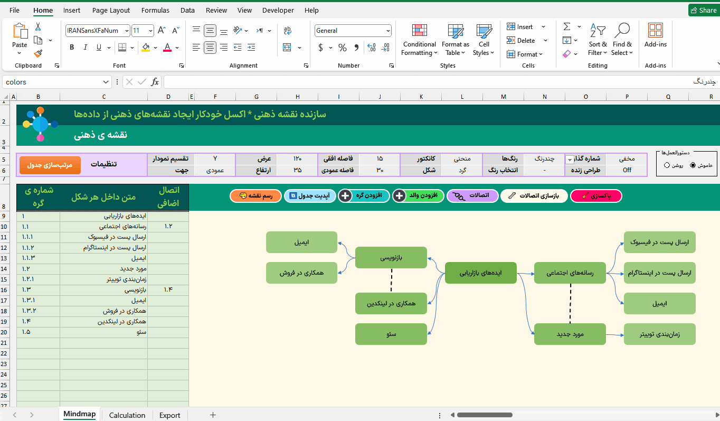Viewport: 720px width, 421px height.
Task: Click the AutoSum sigma icon
Action: coord(567,26)
